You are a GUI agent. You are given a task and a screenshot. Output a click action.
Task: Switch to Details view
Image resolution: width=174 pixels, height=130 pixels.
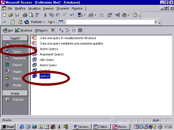tap(80, 30)
